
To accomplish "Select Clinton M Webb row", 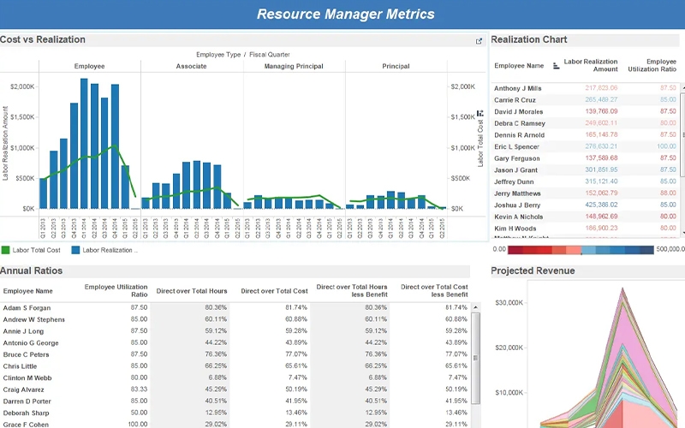I will (x=27, y=377).
